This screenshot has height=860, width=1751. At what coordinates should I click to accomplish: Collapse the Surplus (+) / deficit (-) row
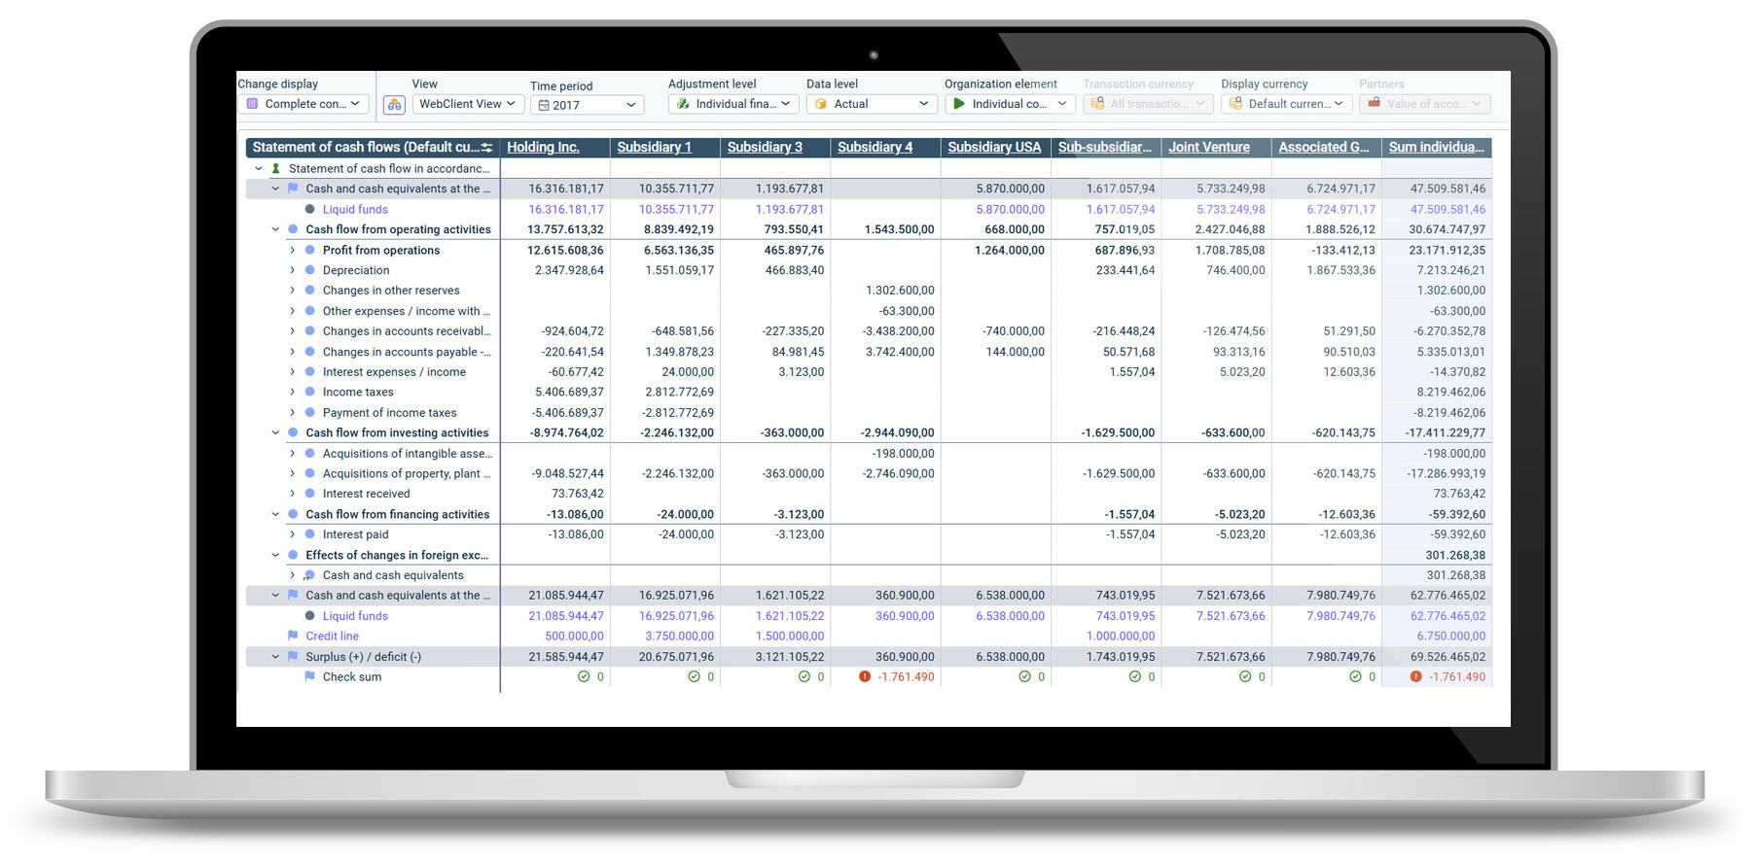point(275,656)
